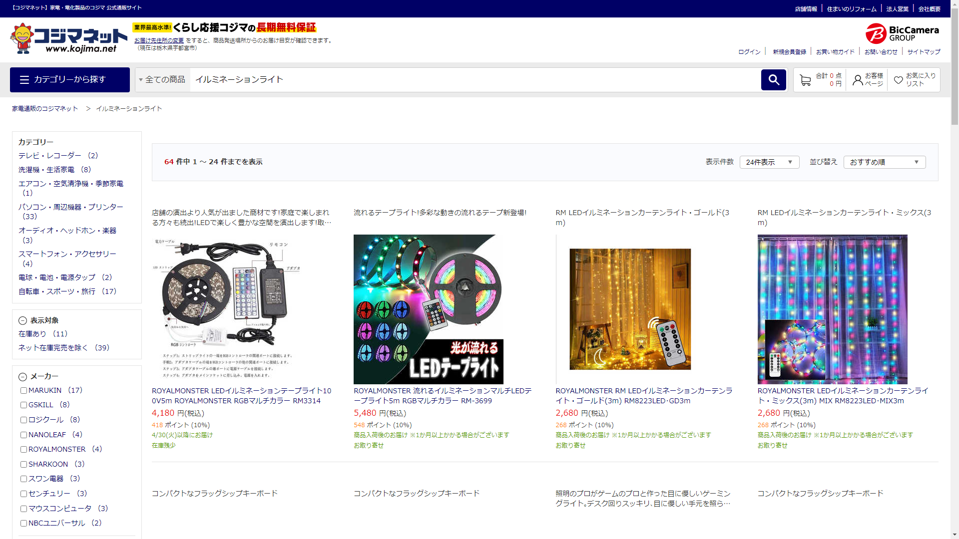959x539 pixels.
Task: Open 店舗情報 in the top bar
Action: 806,9
